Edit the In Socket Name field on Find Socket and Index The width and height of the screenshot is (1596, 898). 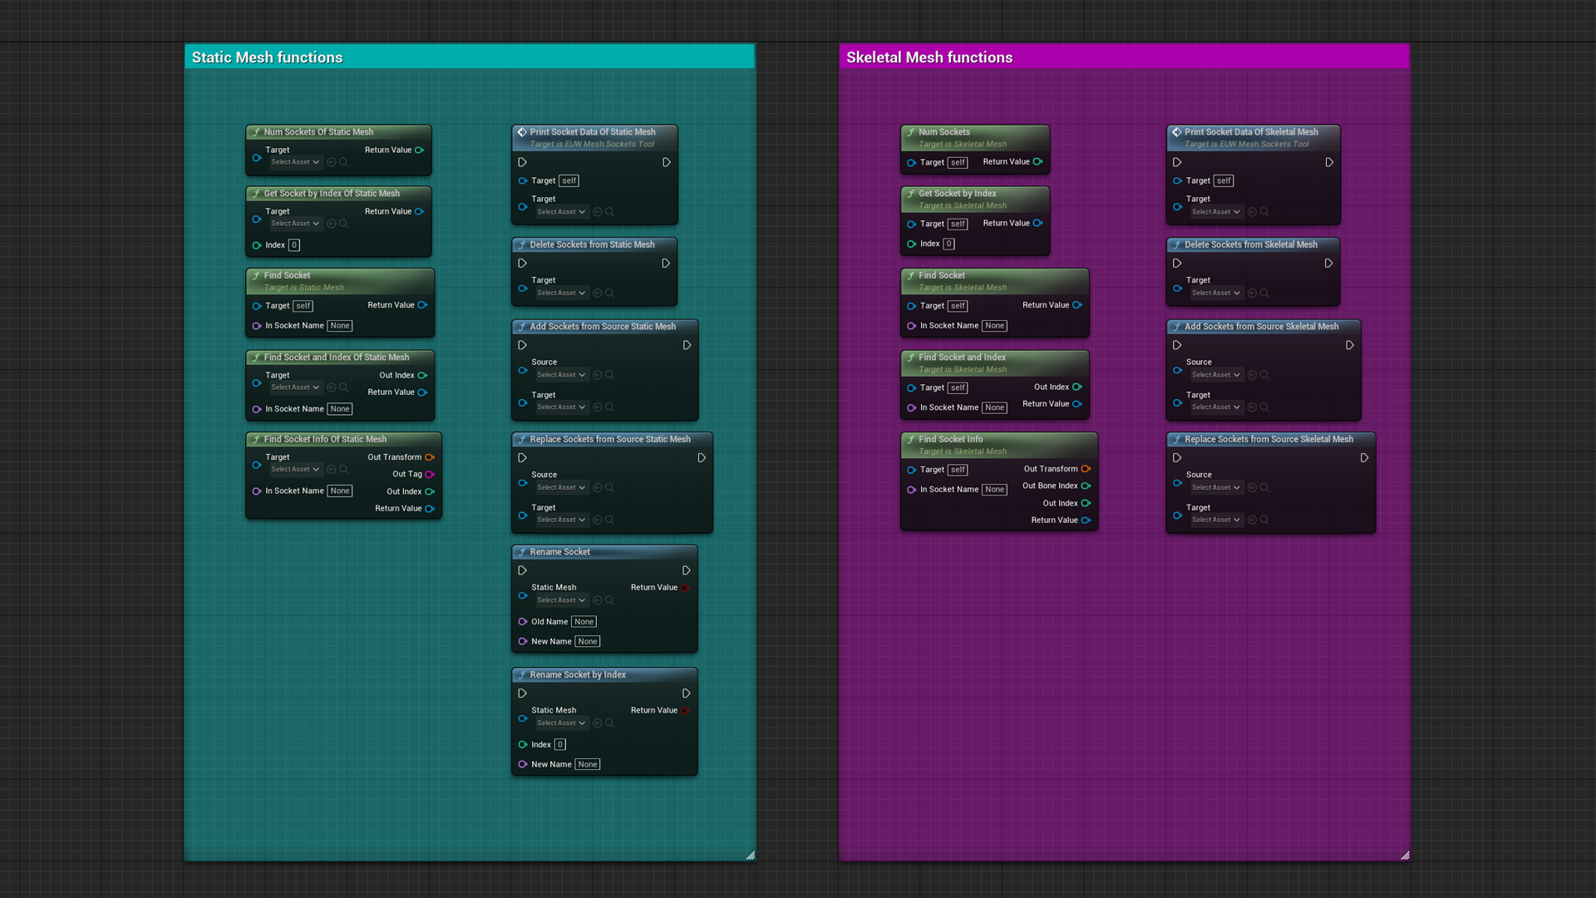[x=994, y=407]
